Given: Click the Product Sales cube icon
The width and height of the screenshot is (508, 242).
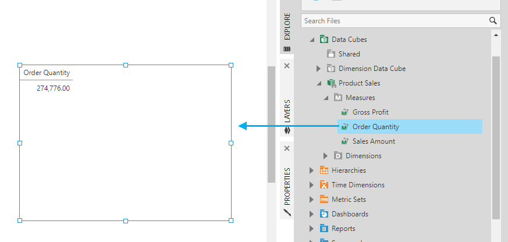Looking at the screenshot, I should point(331,83).
